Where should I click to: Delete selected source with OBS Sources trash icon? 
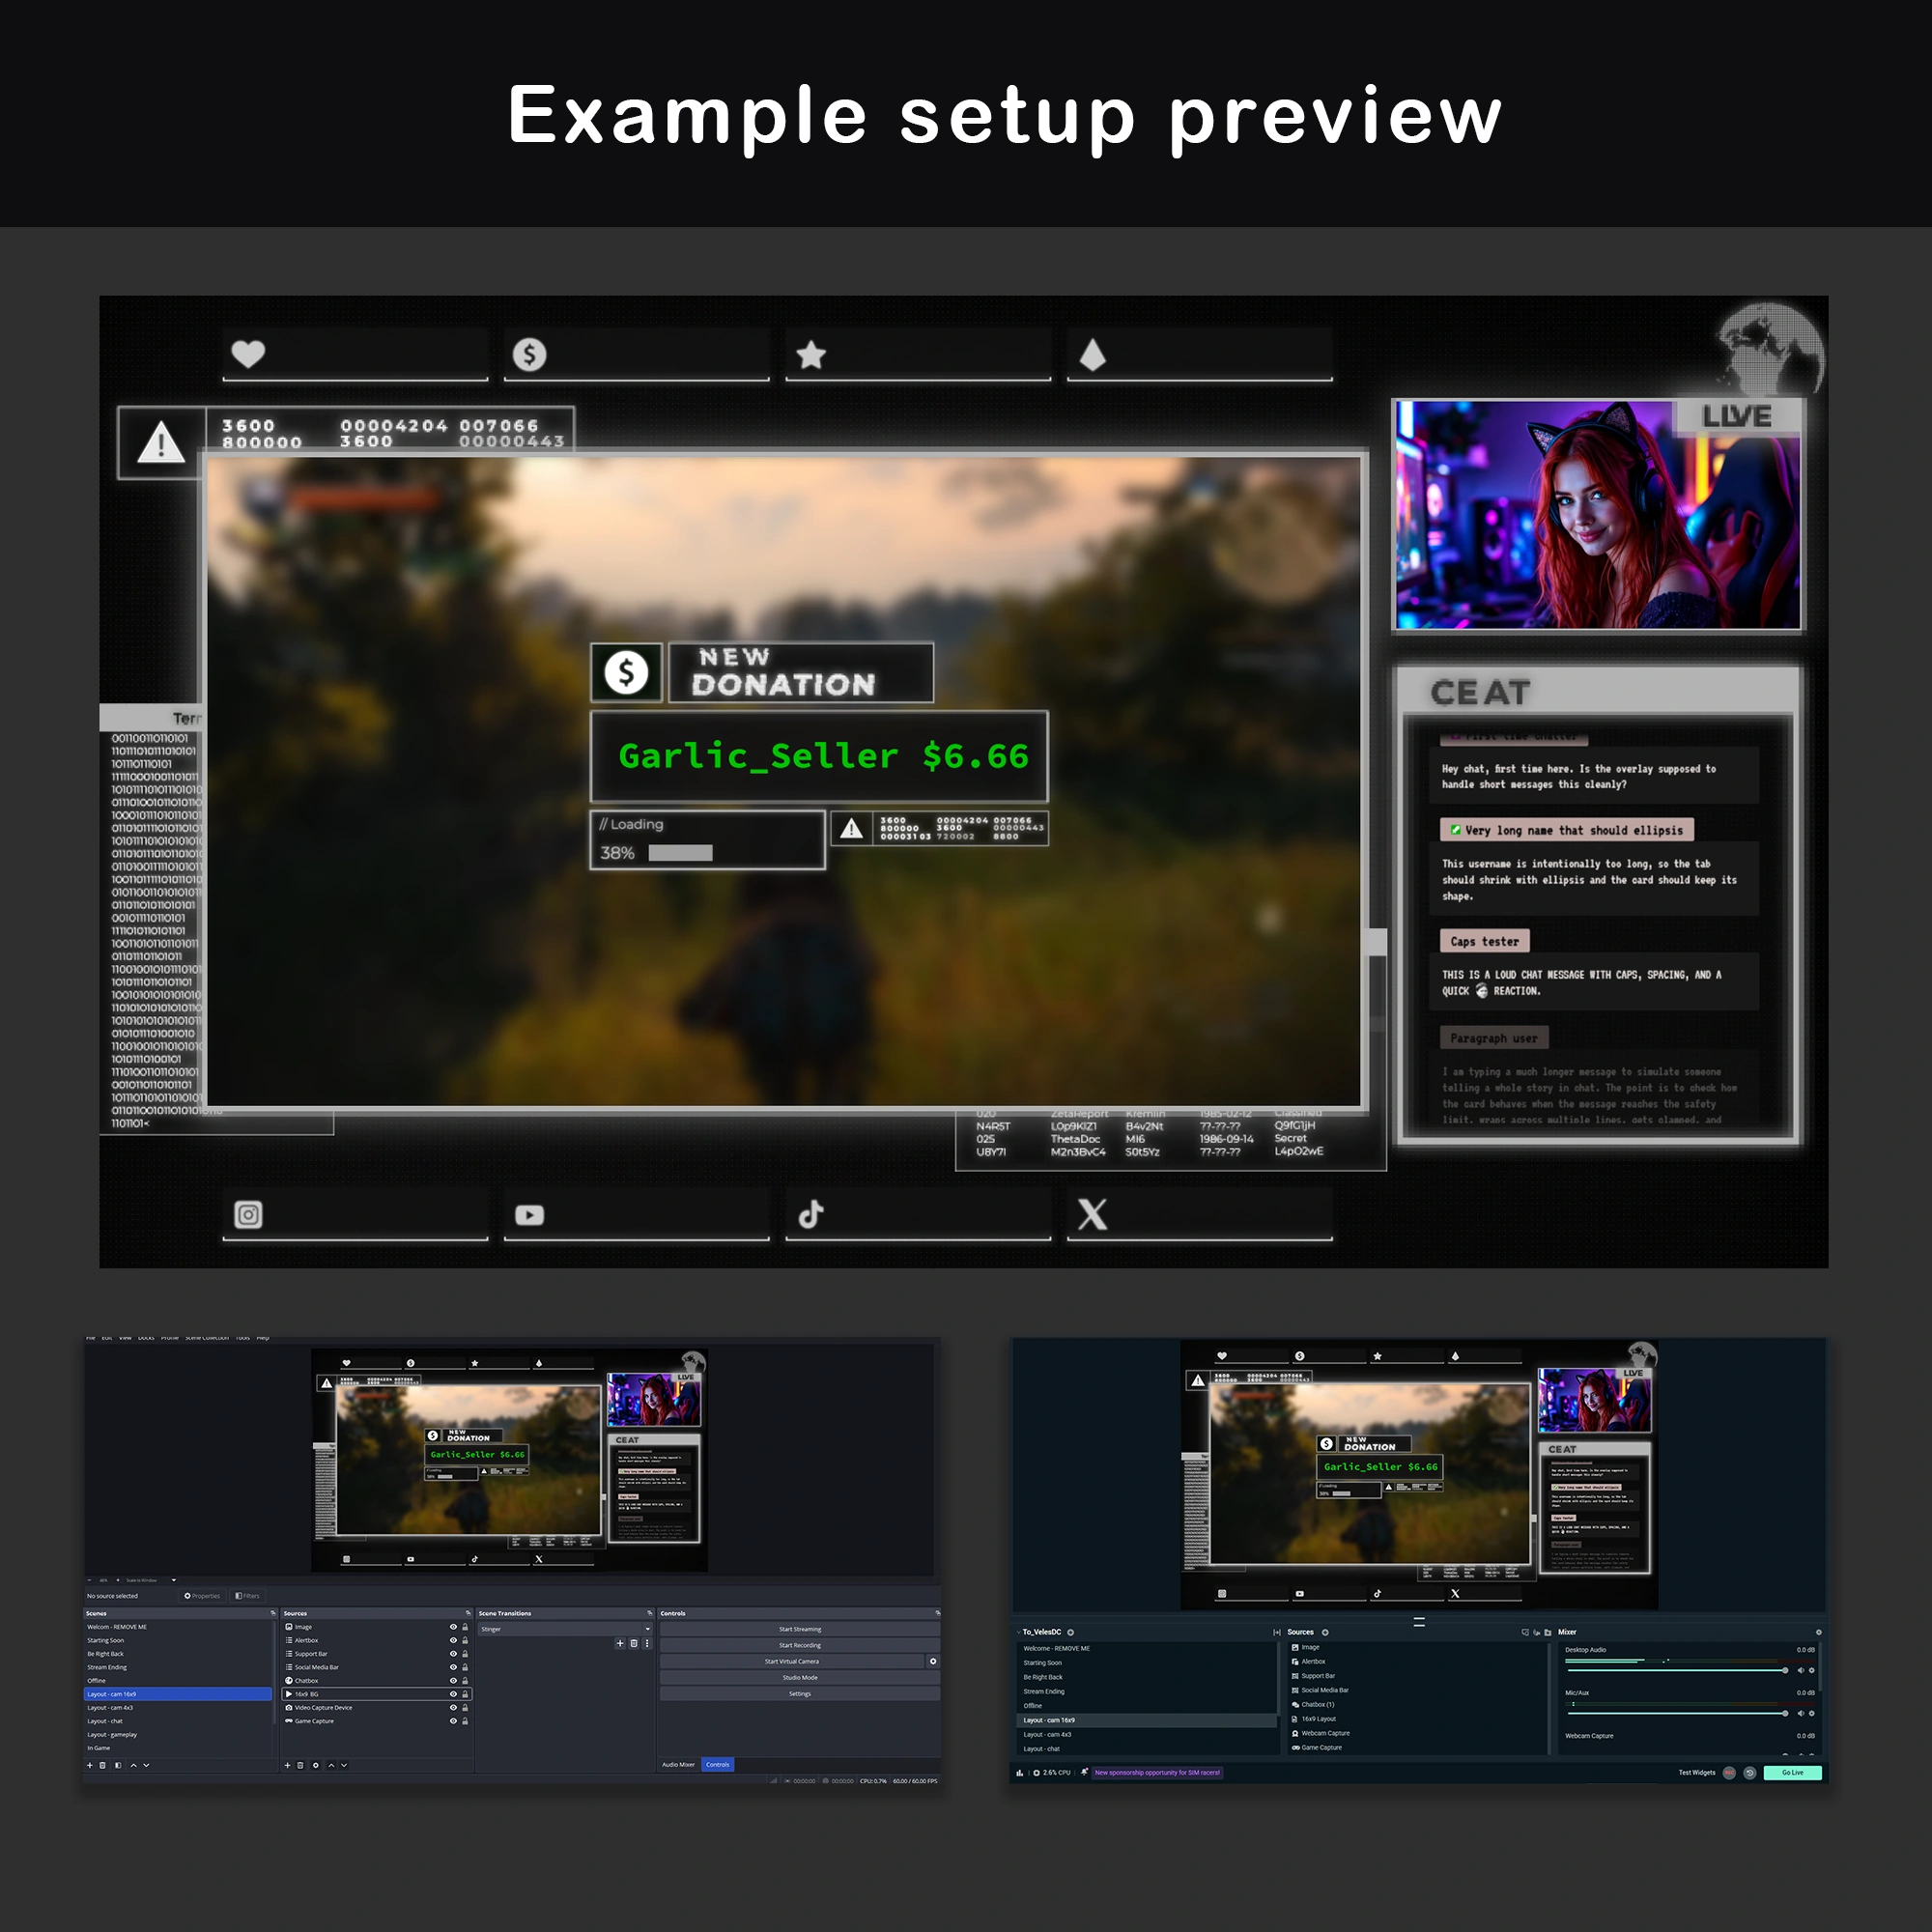pyautogui.click(x=300, y=1765)
